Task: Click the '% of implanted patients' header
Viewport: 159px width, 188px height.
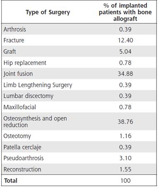Action: point(125,12)
